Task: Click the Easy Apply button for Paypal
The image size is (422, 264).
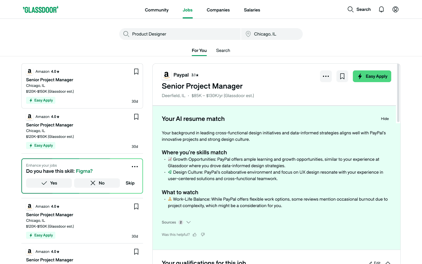Action: click(372, 76)
